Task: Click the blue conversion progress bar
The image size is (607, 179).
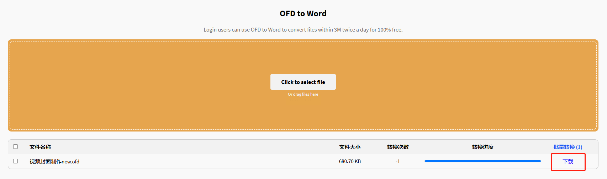Action: 482,161
